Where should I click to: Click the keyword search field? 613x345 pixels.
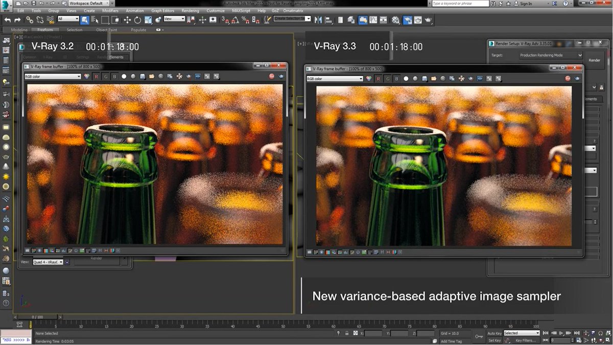[x=461, y=4]
